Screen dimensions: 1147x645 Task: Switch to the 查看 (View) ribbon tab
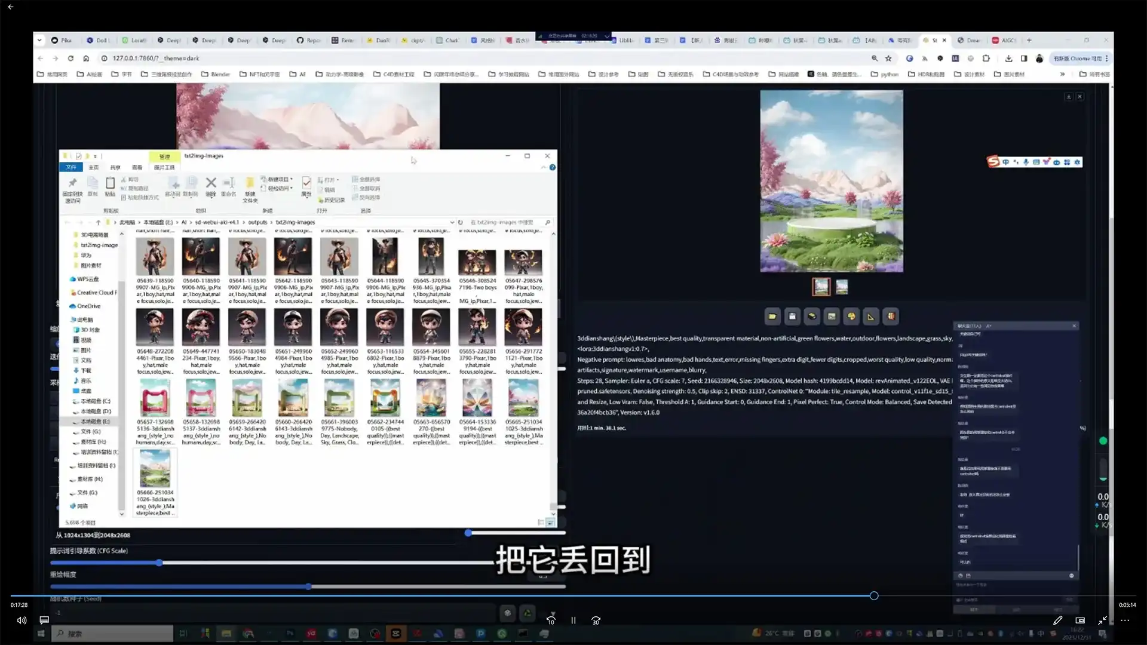137,167
